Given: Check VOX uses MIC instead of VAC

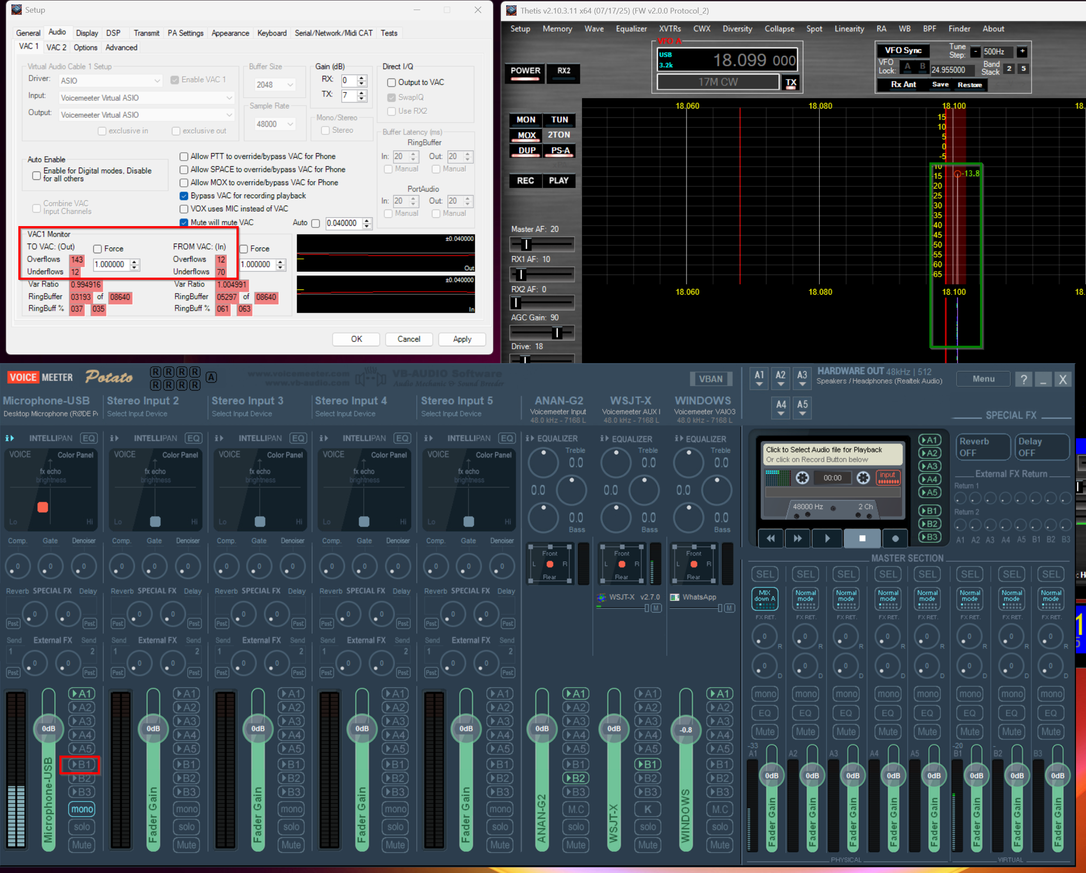Looking at the screenshot, I should pyautogui.click(x=184, y=209).
